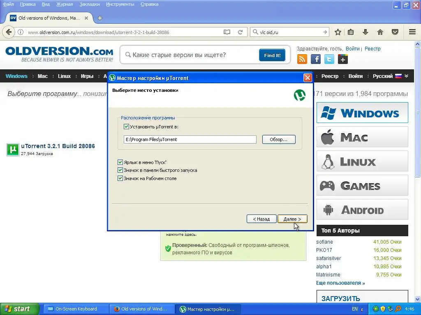Open the sofiane author link
Screen dimensions: 421x315
coord(324,242)
